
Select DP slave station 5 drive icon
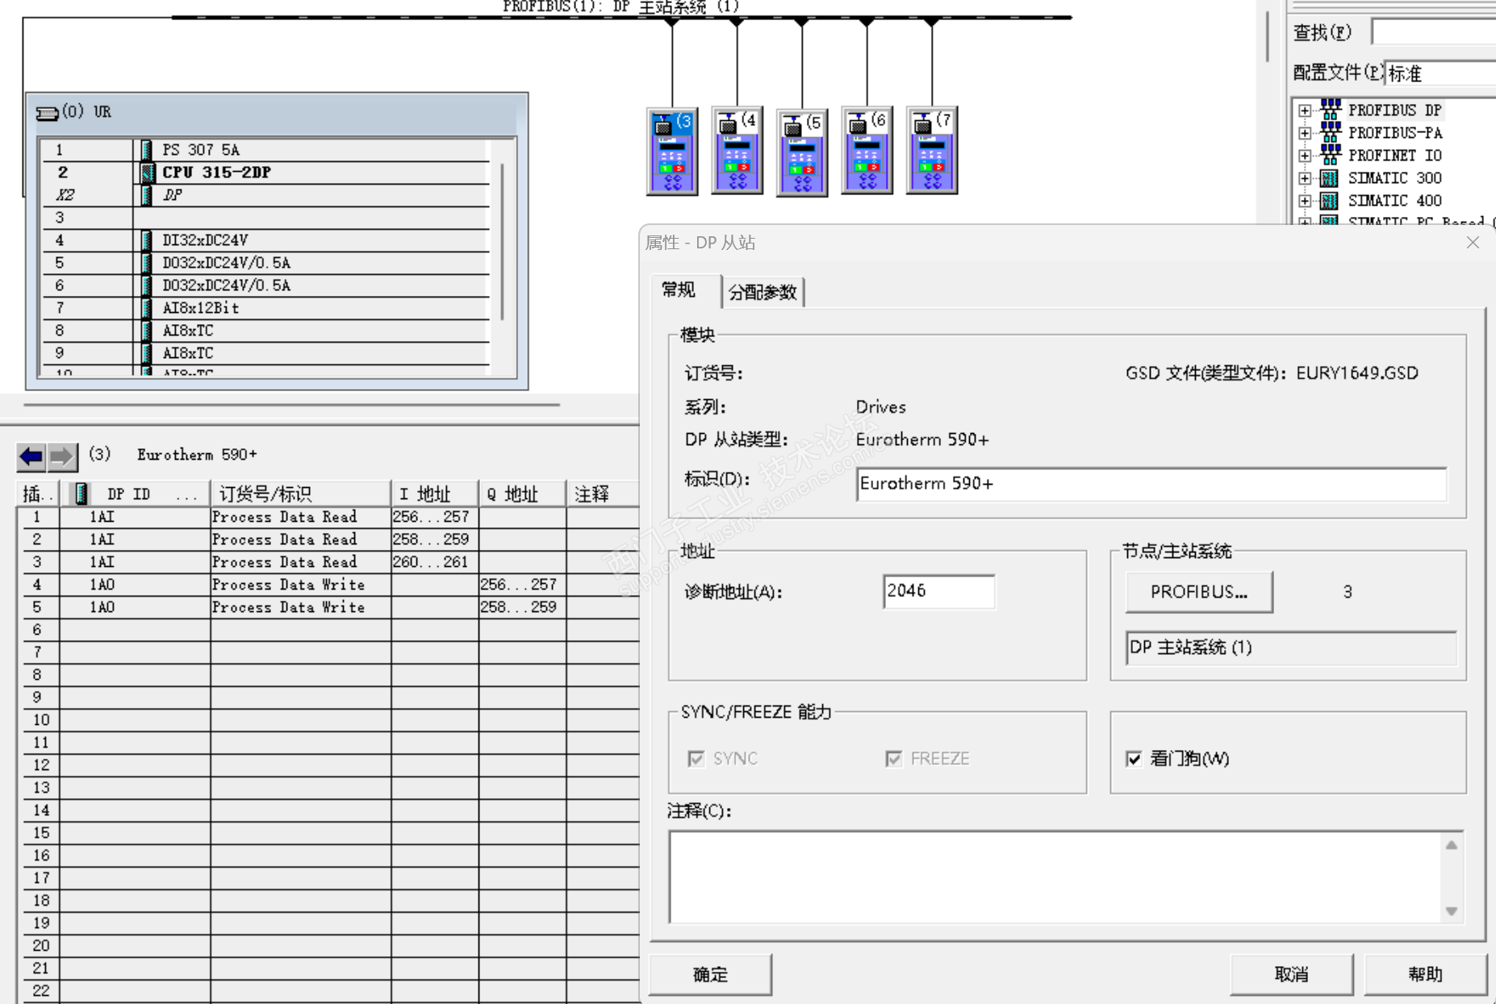click(802, 152)
